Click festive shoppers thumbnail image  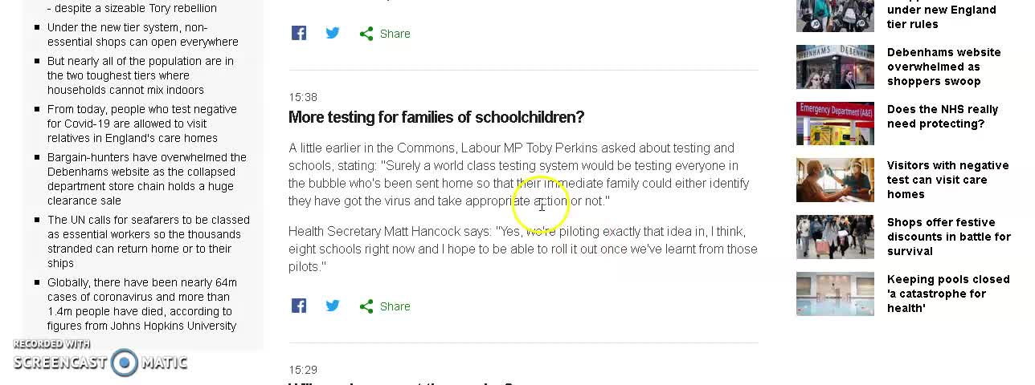tap(835, 237)
